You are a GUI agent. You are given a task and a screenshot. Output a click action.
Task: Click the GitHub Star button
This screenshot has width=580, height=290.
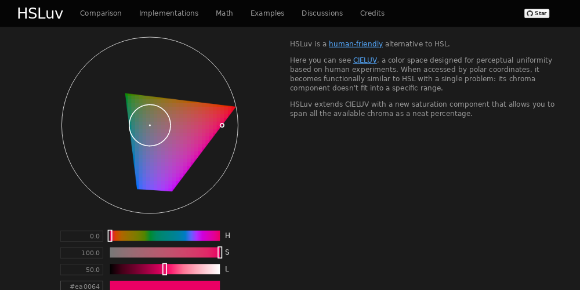tap(536, 13)
